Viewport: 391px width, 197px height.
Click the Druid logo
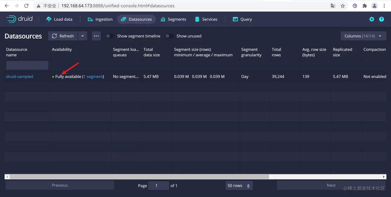pos(19,19)
